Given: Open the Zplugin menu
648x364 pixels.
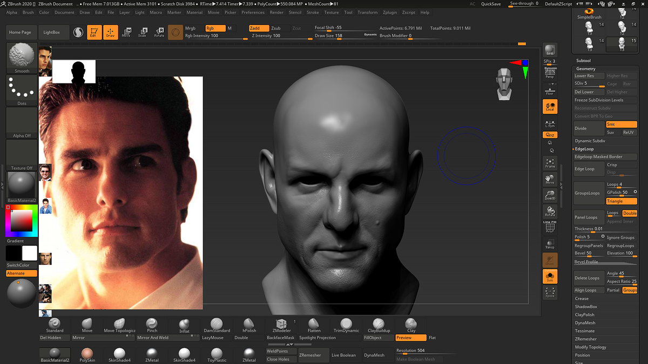Looking at the screenshot, I should pyautogui.click(x=389, y=12).
